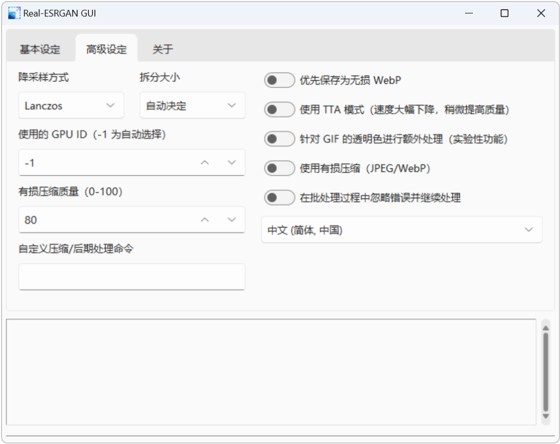Increase 有损压缩质量 with the up arrow
560x444 pixels.
click(205, 220)
